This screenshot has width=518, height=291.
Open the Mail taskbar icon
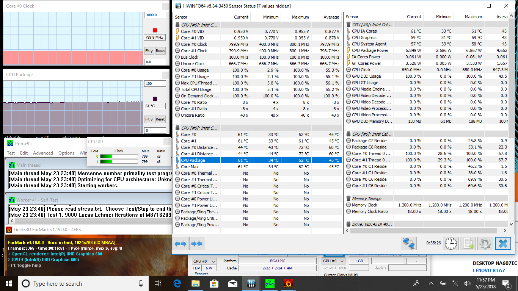[232, 283]
